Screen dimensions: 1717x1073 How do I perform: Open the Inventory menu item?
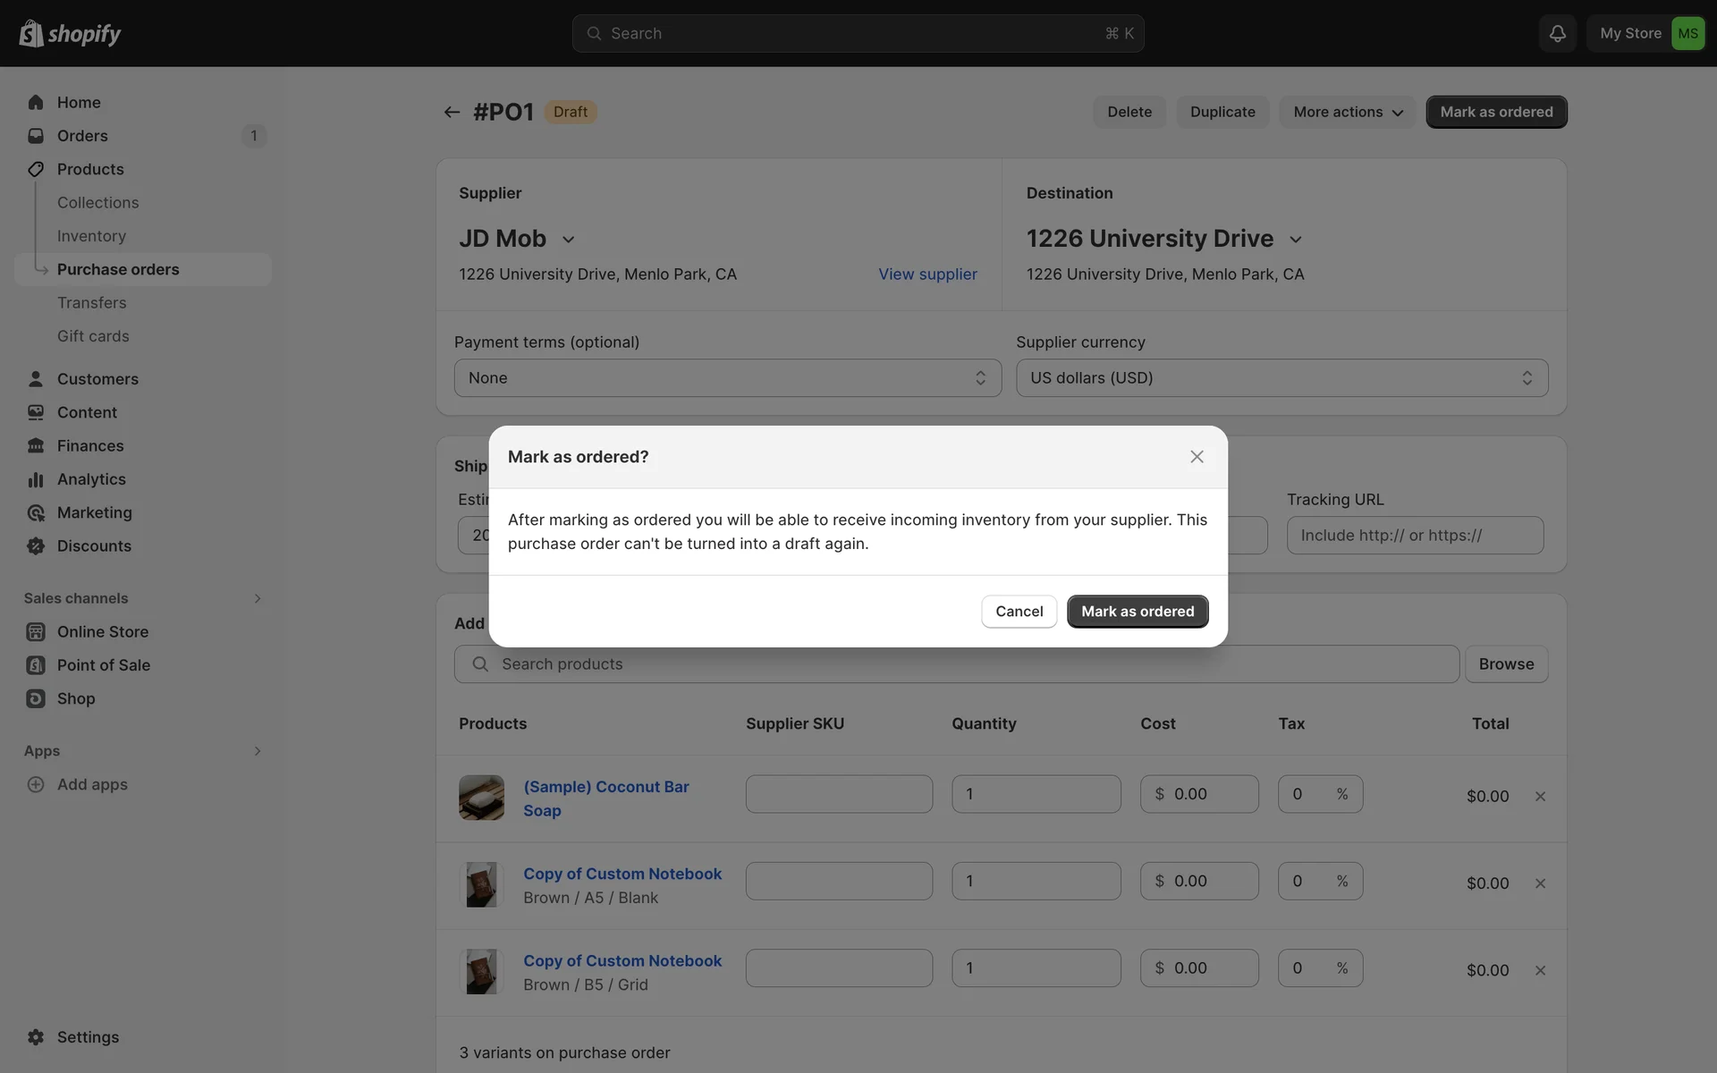[x=91, y=236]
